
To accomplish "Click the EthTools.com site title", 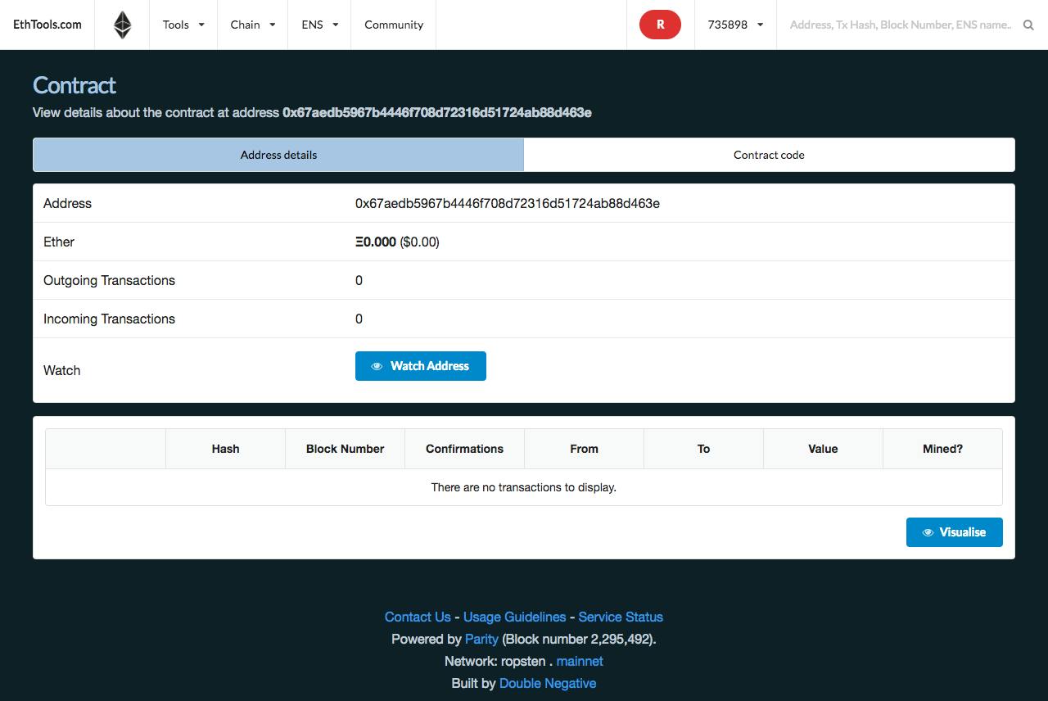I will (47, 25).
